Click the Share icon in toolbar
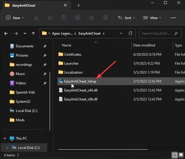Viewport: 185px width, 159px height. (92, 18)
